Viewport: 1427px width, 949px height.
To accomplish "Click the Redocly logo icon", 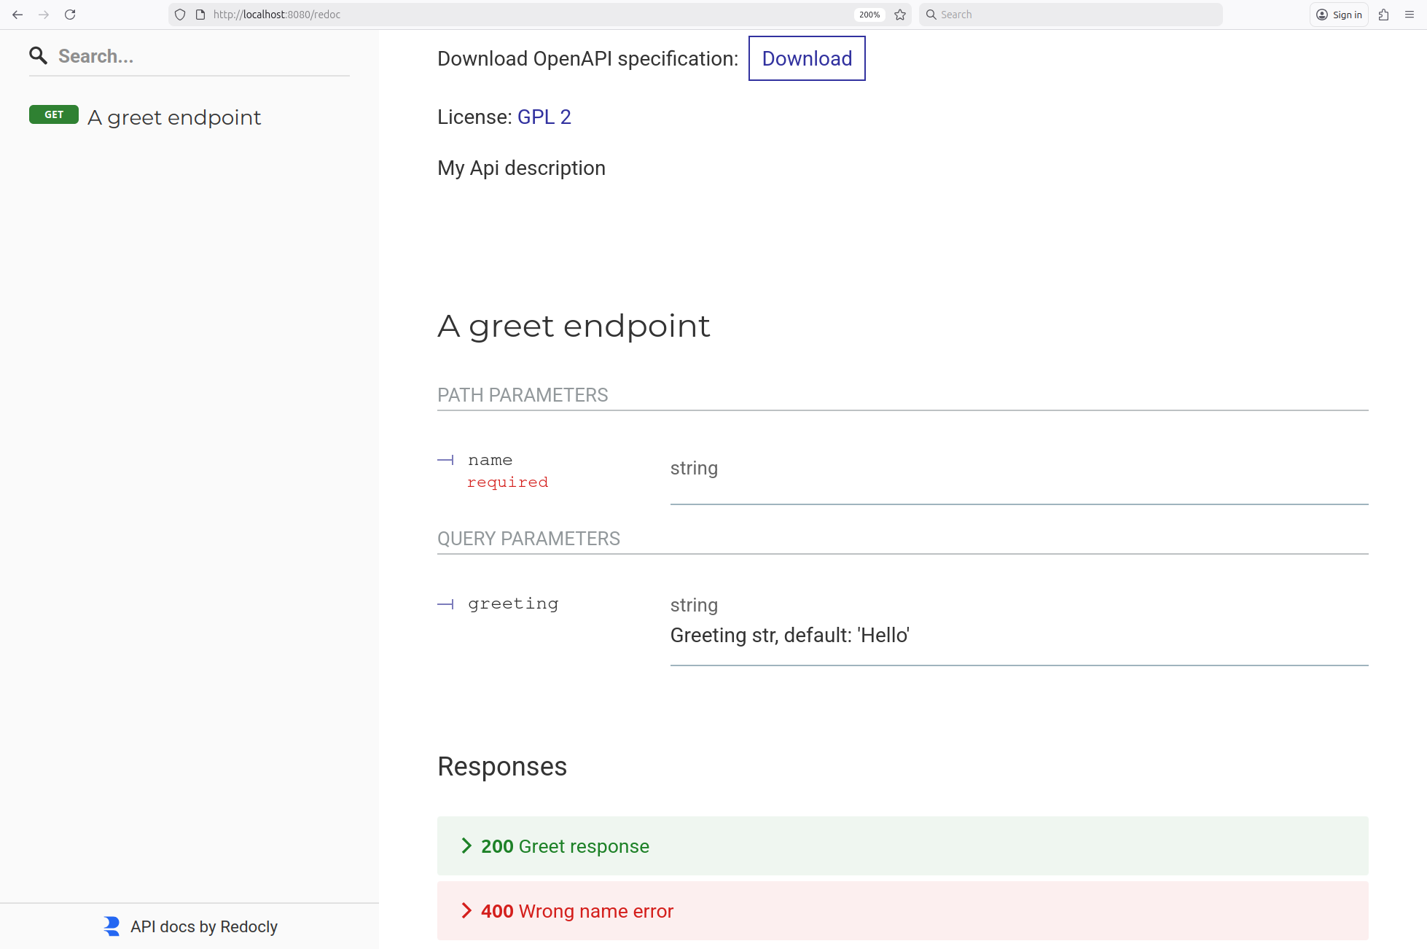I will pyautogui.click(x=112, y=926).
